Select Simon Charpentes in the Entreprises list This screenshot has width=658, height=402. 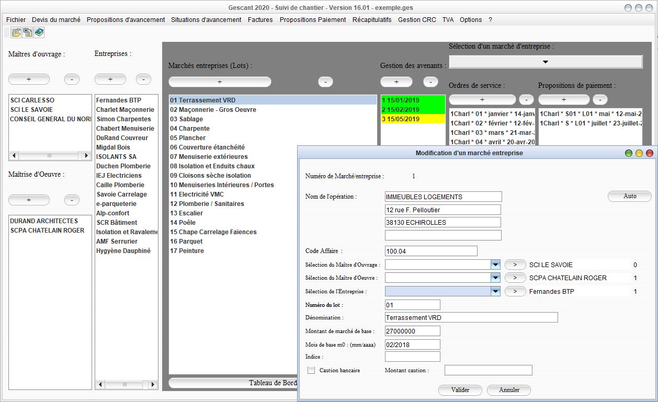pos(127,119)
